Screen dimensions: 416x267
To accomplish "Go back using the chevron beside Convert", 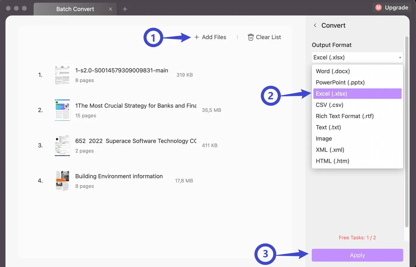I will point(315,26).
